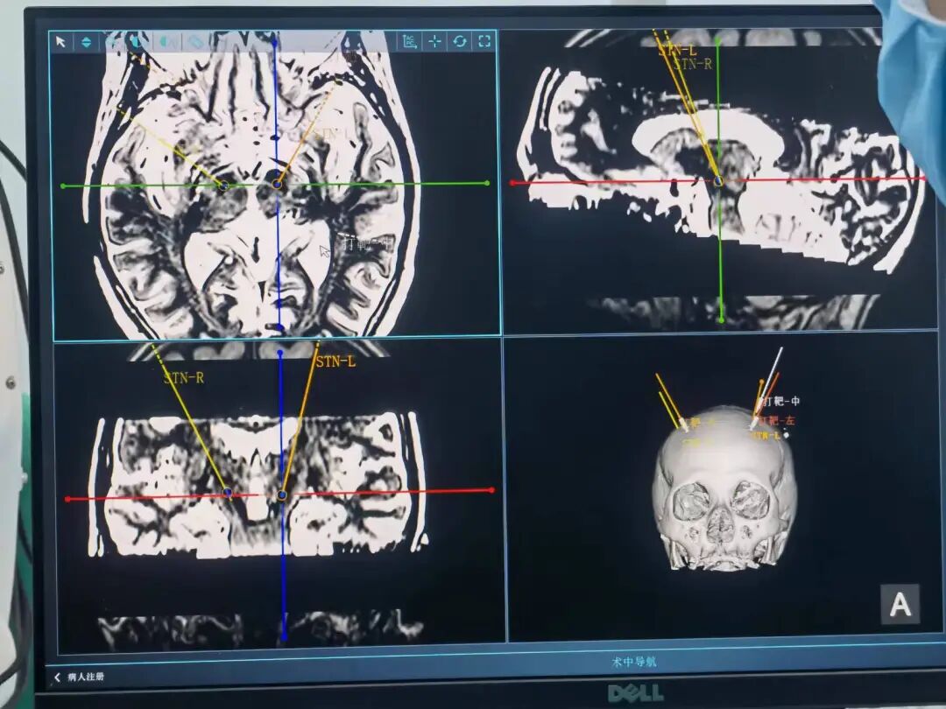Grab the green crosshair left handle in axial view
This screenshot has width=946, height=709.
pyautogui.click(x=63, y=186)
